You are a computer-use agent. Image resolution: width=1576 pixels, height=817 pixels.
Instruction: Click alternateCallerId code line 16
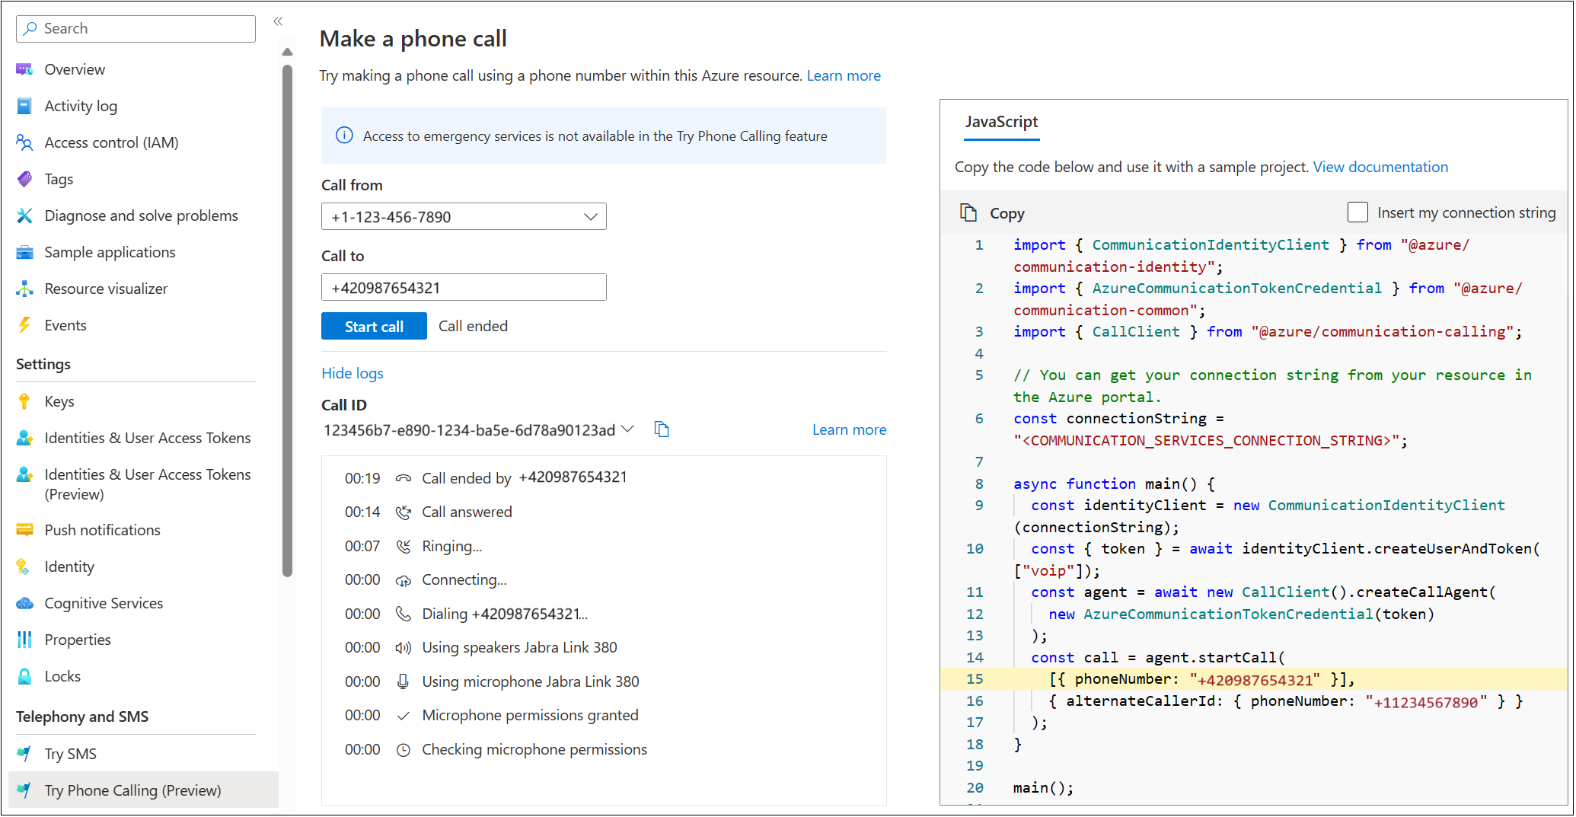point(1285,701)
